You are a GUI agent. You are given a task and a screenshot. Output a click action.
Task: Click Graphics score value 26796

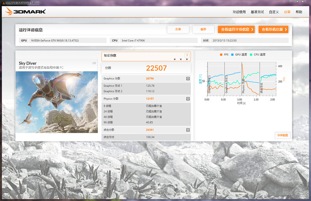pos(150,79)
